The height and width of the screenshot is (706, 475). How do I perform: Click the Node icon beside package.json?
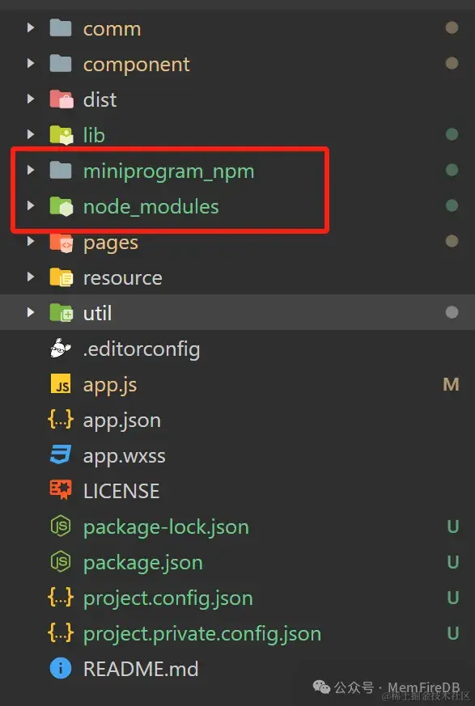coord(61,562)
